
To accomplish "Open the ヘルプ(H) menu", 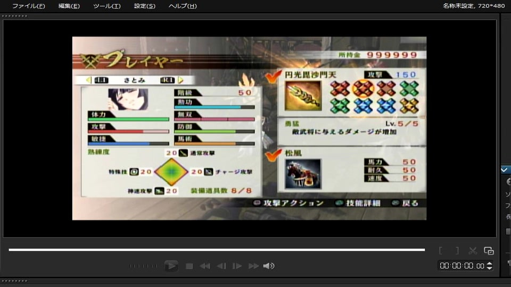I will click(x=183, y=6).
